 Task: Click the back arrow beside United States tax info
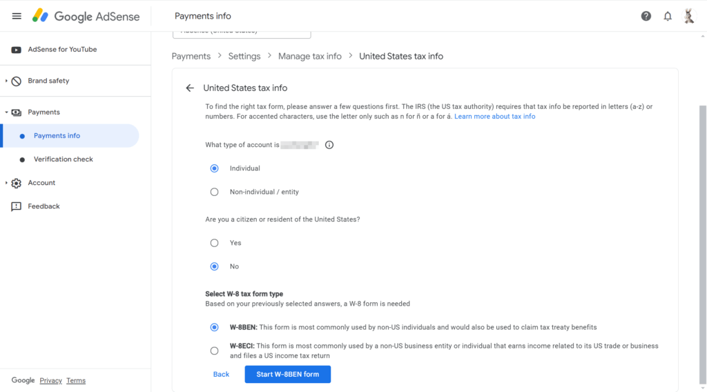pos(190,88)
